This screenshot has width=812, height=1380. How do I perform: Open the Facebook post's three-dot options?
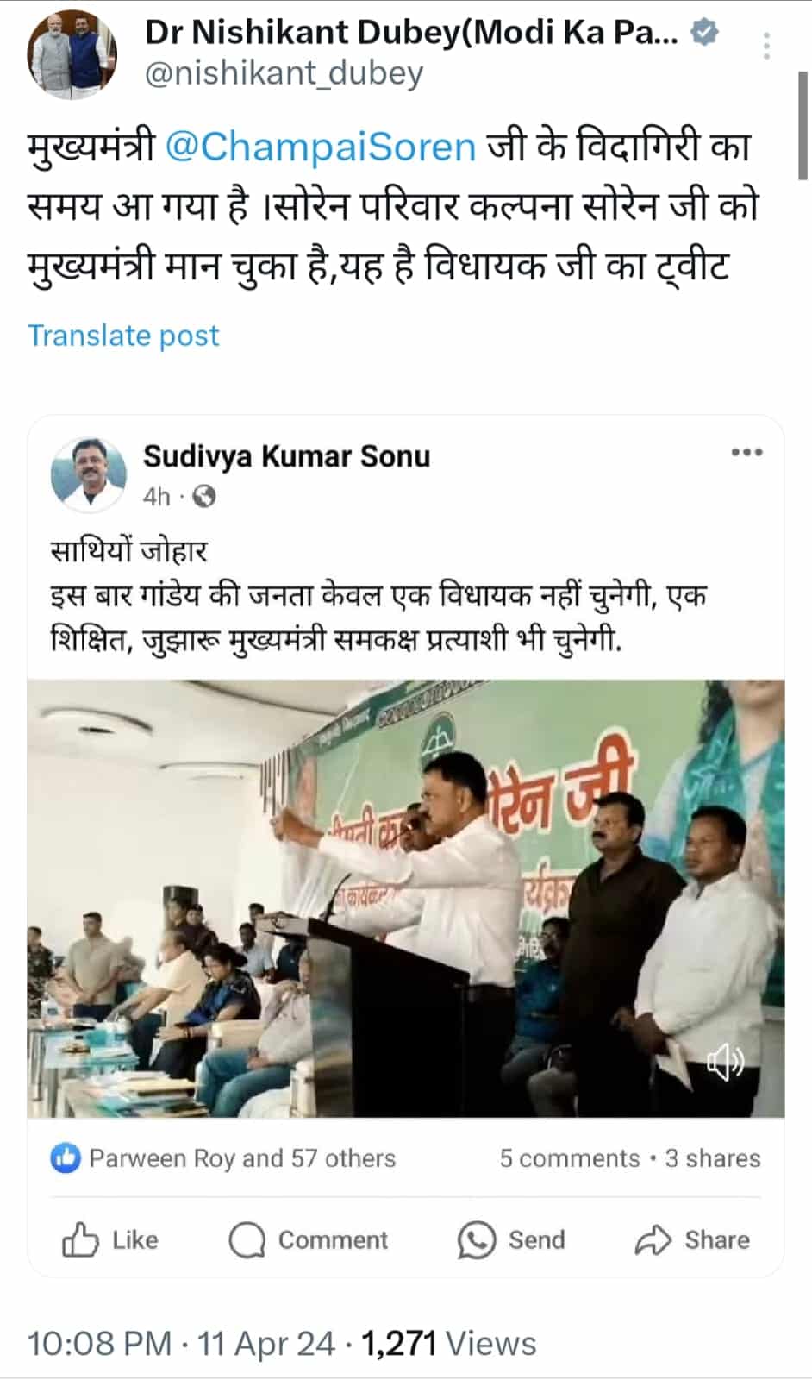[746, 452]
